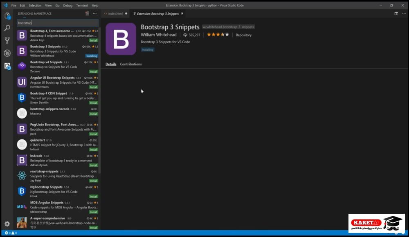Open the Help menu

(x=95, y=5)
